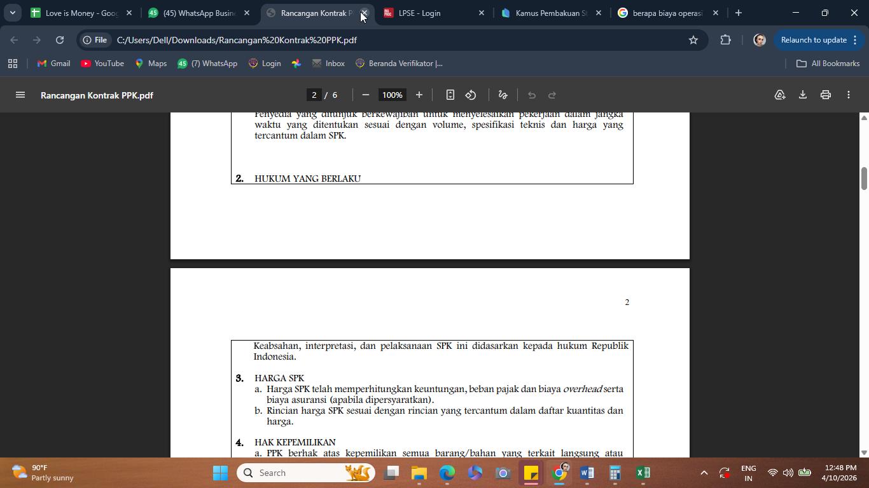Open the PDF viewer sidebar menu

20,95
